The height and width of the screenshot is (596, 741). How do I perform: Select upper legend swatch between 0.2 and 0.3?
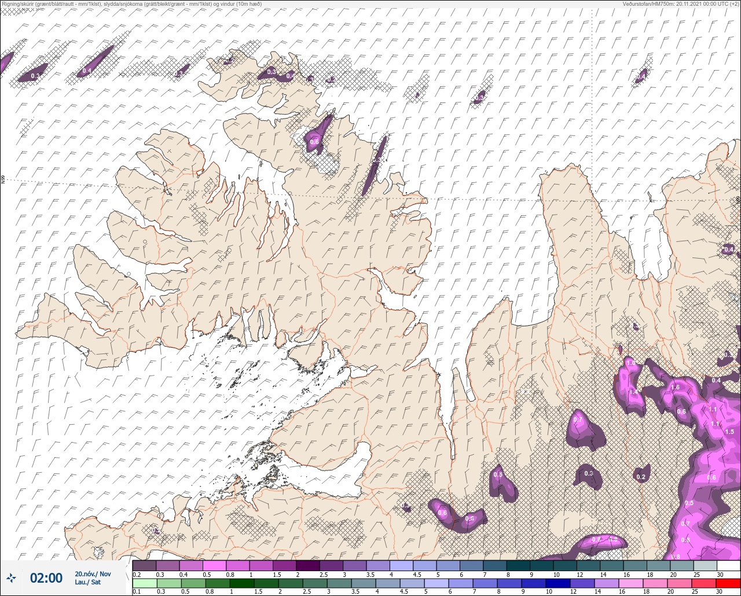pyautogui.click(x=144, y=565)
